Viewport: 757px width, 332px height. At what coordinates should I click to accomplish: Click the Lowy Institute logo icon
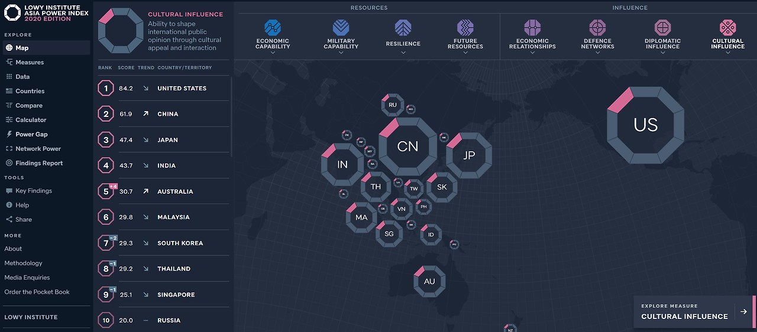[12, 13]
